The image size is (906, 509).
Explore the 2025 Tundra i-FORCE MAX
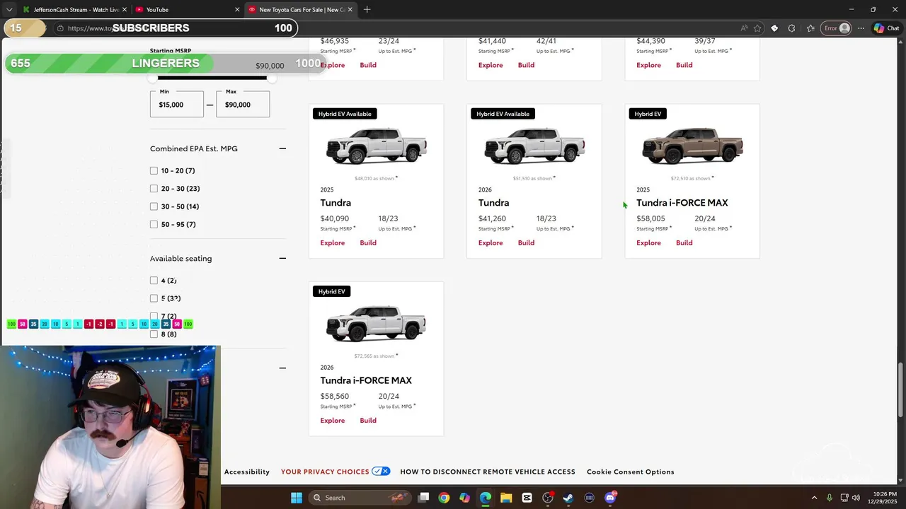click(648, 242)
